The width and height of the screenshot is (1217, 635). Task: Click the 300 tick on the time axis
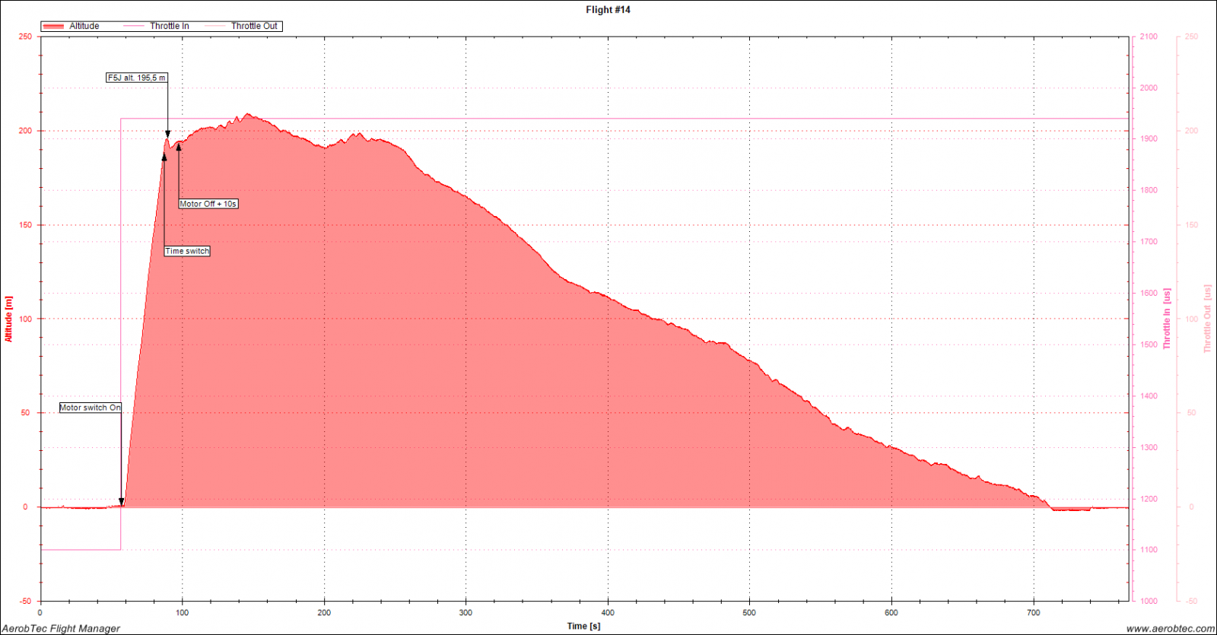tap(466, 612)
